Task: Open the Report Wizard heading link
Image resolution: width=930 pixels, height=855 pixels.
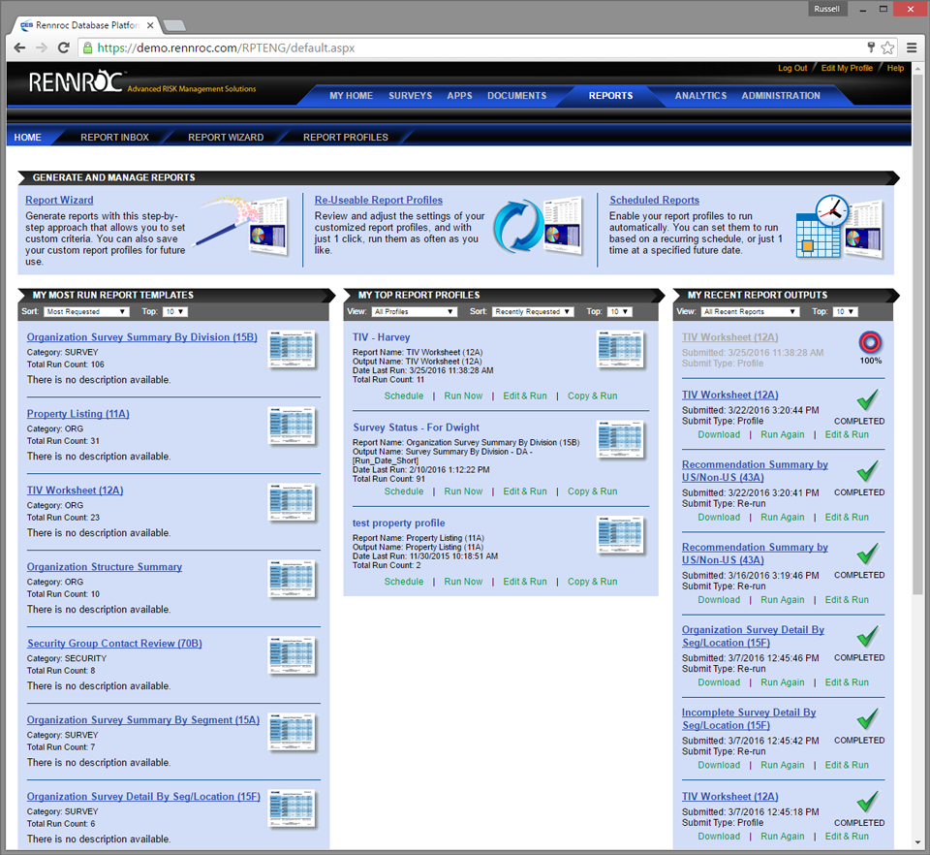Action: tap(59, 200)
